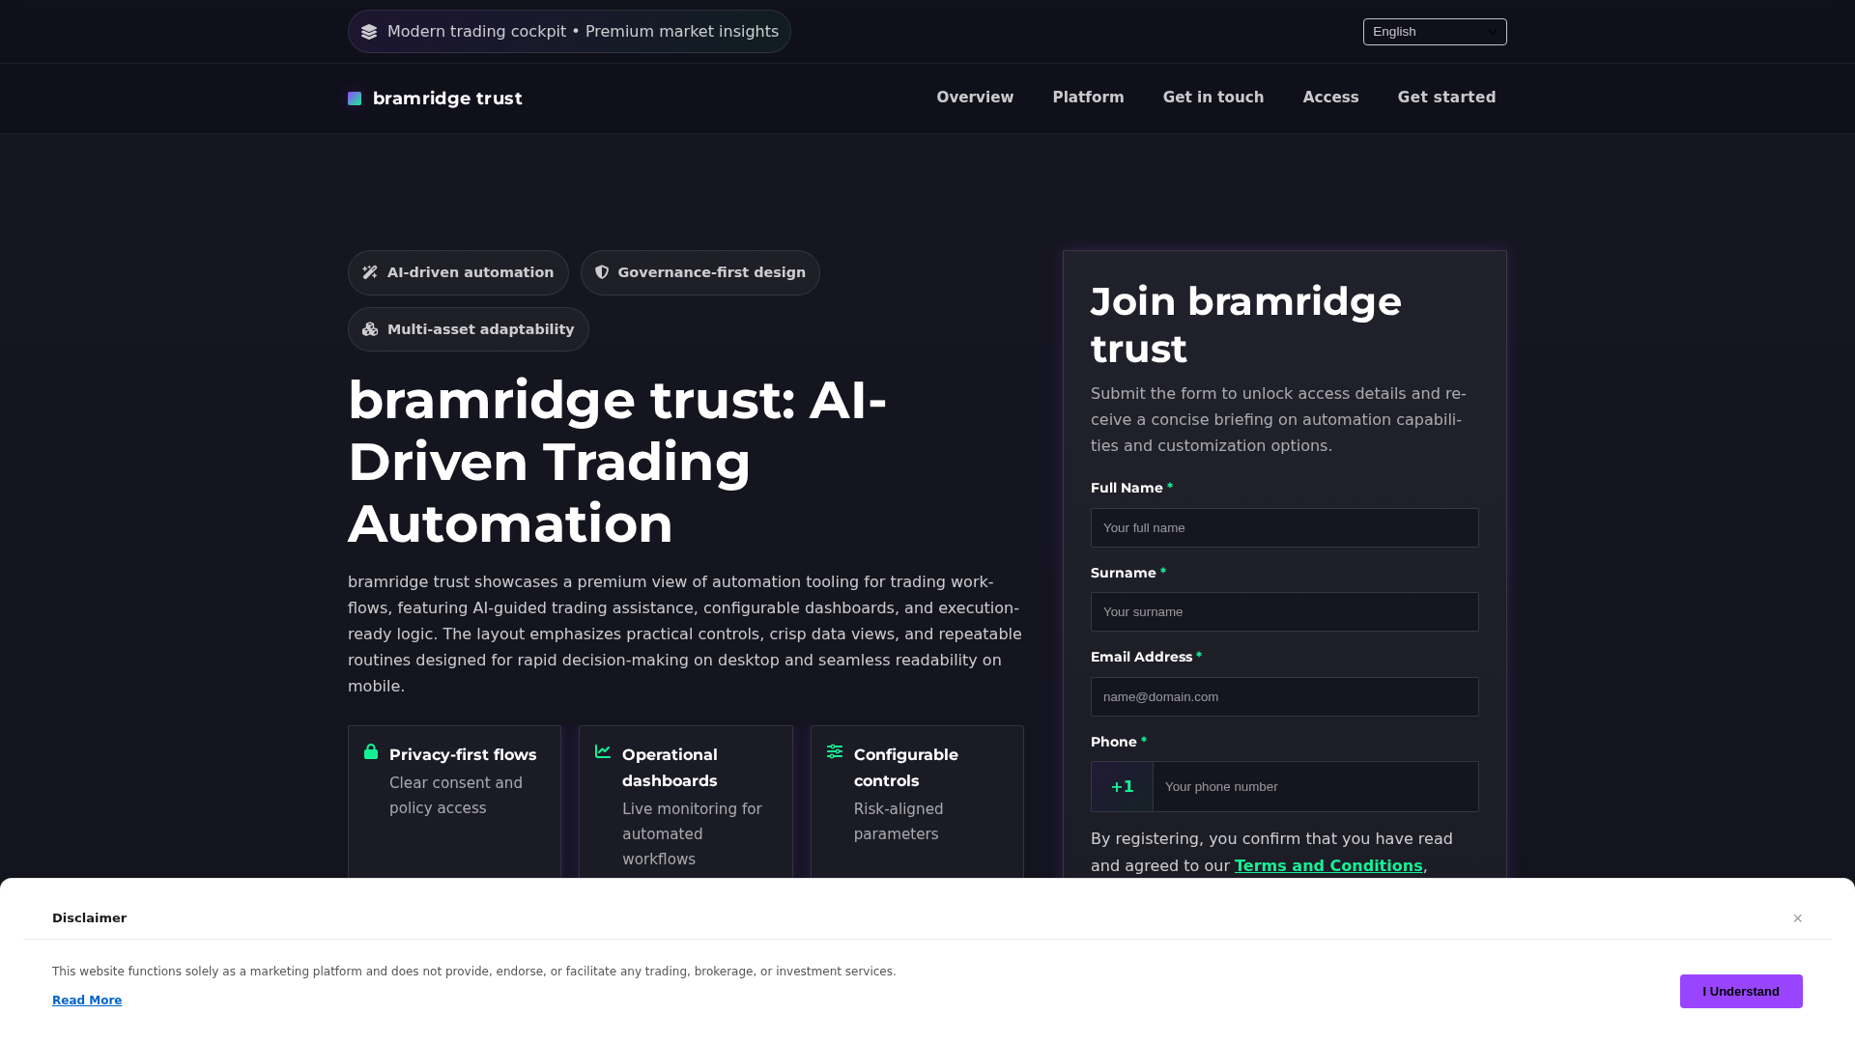1855x1043 pixels.
Task: Click the AI-driven automation pill
Action: click(x=458, y=273)
